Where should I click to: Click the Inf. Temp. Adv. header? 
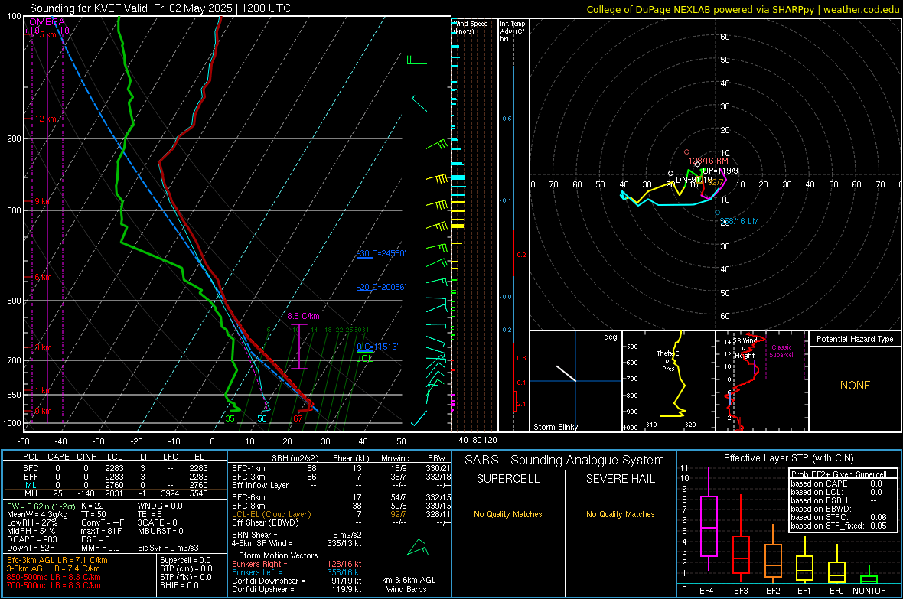[513, 31]
